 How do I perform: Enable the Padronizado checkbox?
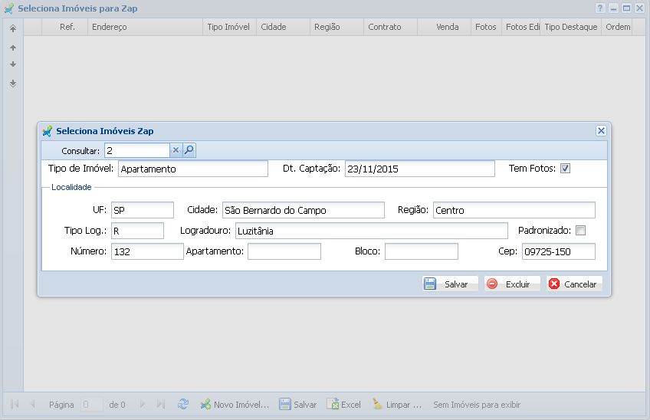click(x=580, y=231)
